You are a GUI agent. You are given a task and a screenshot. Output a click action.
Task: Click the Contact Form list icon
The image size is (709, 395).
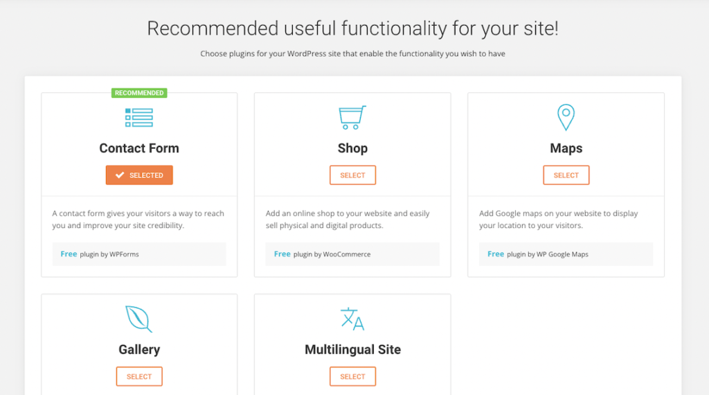click(x=139, y=118)
